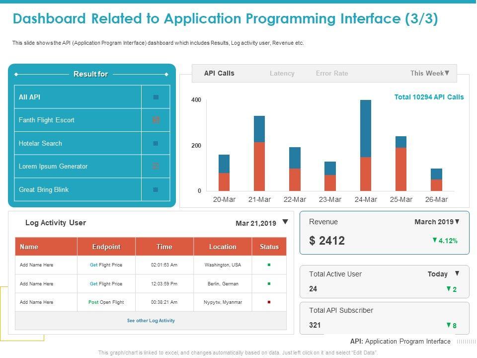Screen dimensions: 477x358
Task: Open the March 2019 revenue dropdown
Action: [x=457, y=222]
